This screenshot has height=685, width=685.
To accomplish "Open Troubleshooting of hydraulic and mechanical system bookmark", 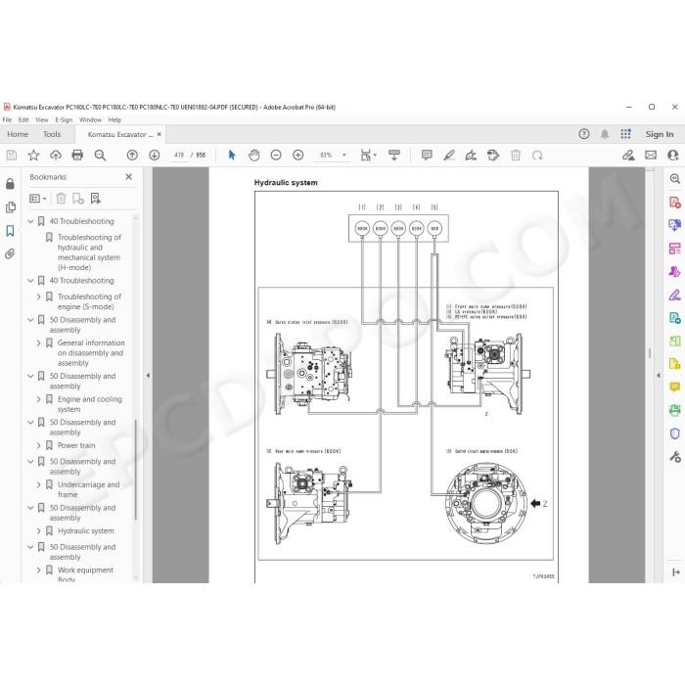I will pos(89,252).
